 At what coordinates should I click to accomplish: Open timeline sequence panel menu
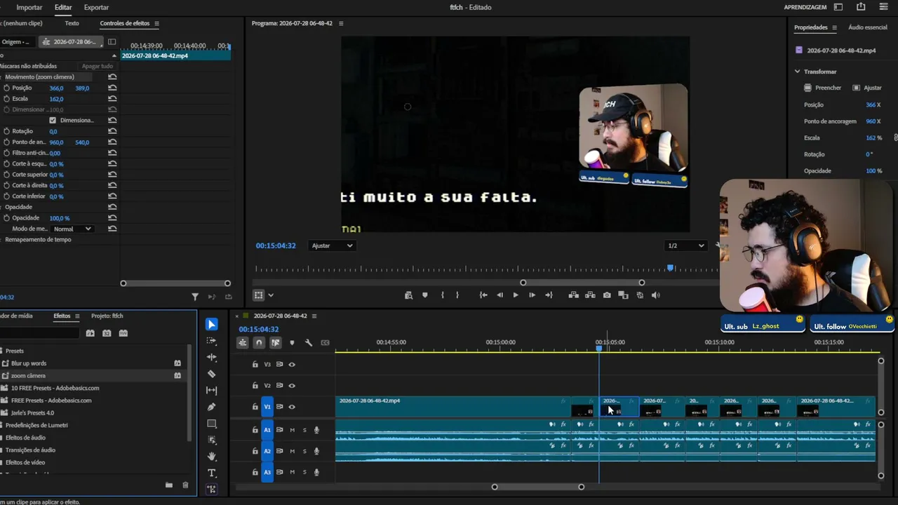[x=314, y=316]
